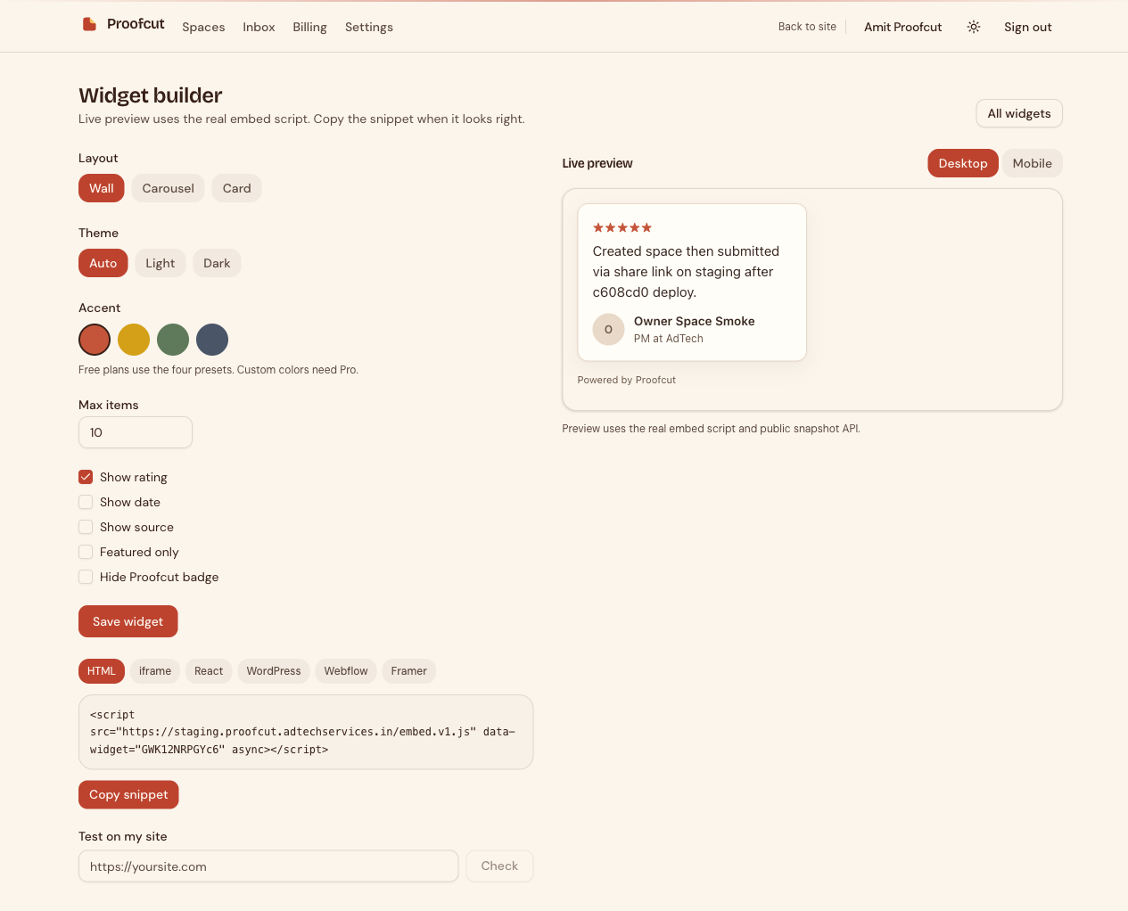The image size is (1128, 911).
Task: Switch to the iframe snippet tab
Action: click(155, 671)
